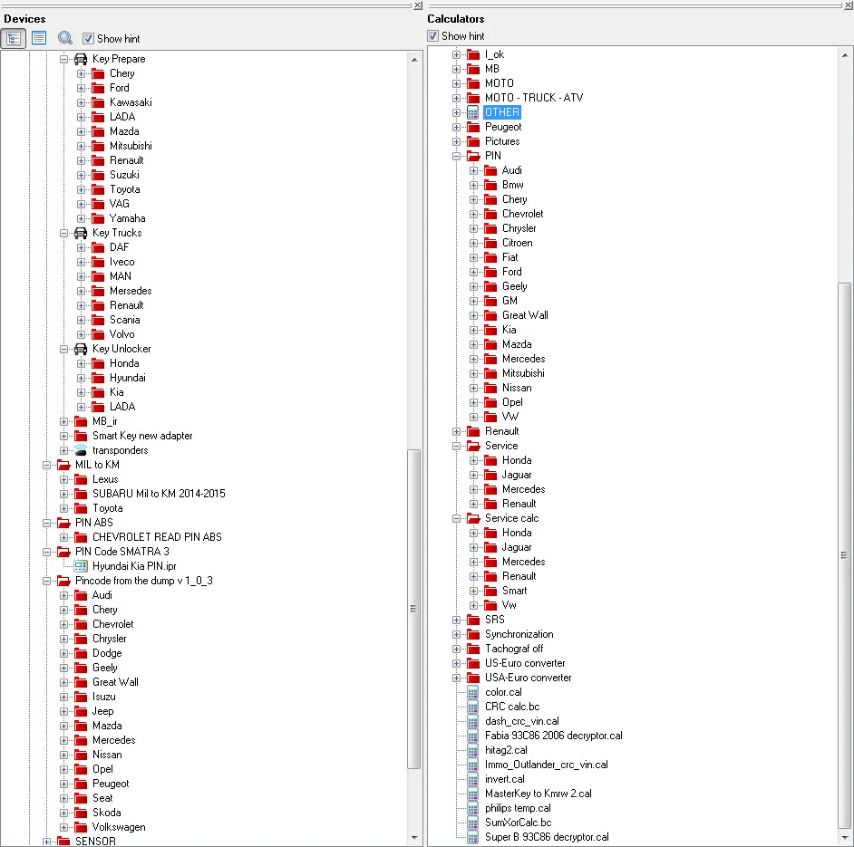
Task: Select Immo_Outlander_crc_vin.cal
Action: pos(547,765)
